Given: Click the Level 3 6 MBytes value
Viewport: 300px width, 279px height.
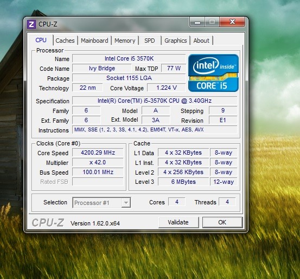Looking at the screenshot, I should click(183, 182).
